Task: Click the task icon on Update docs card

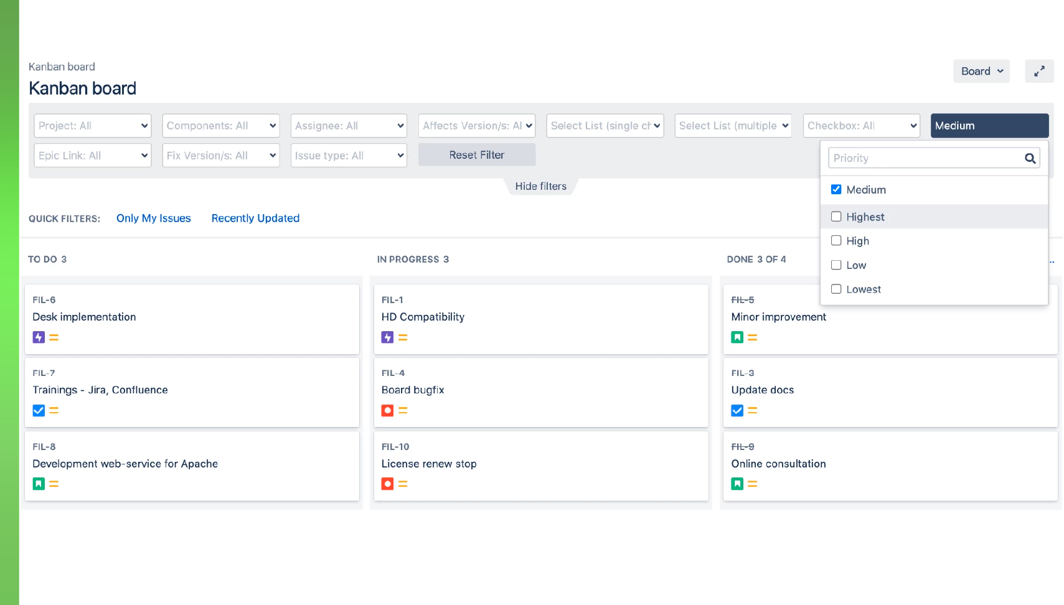Action: click(737, 411)
